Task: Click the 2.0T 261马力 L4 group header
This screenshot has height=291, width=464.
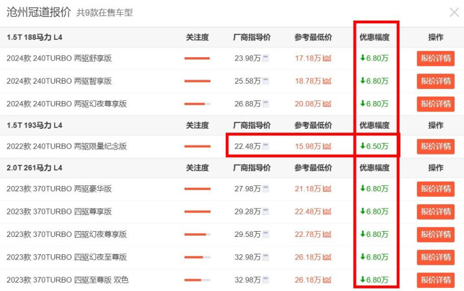Action: (34, 167)
